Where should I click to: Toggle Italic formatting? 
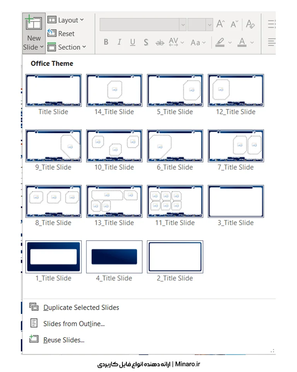coord(119,42)
